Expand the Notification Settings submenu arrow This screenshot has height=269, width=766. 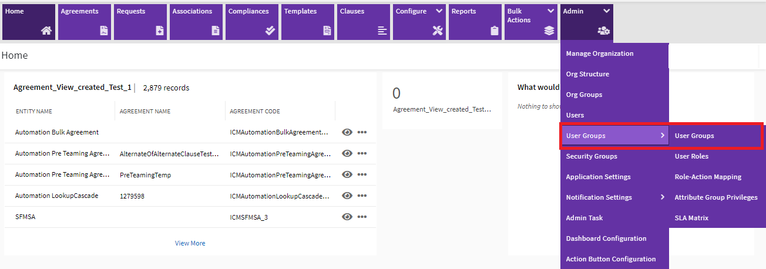(663, 197)
